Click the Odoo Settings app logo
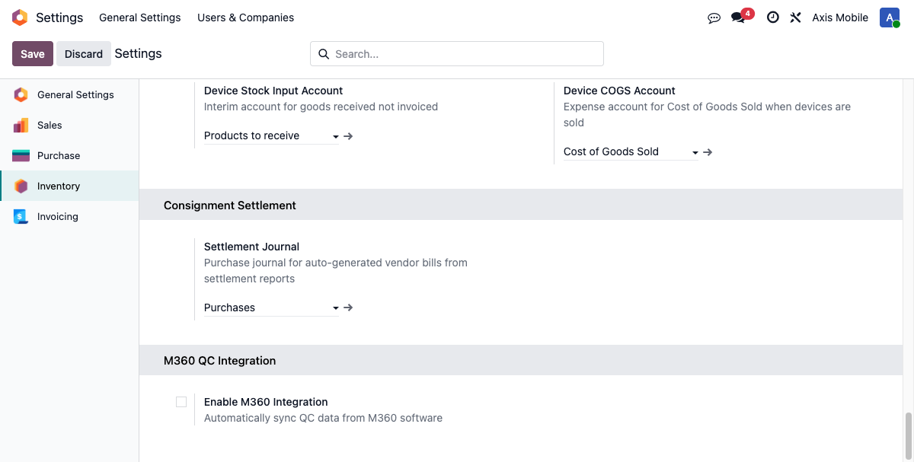The height and width of the screenshot is (462, 914). [x=20, y=18]
